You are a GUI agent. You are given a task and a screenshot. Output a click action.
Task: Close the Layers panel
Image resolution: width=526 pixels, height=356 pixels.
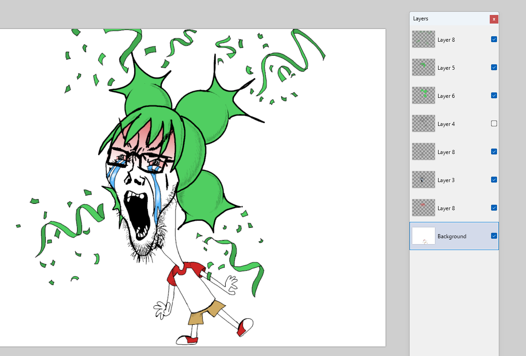point(494,19)
